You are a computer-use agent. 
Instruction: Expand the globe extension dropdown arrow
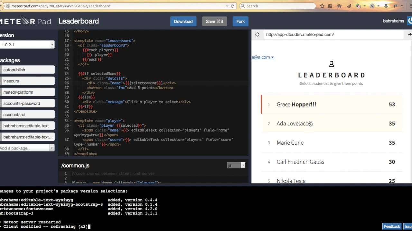(x=364, y=6)
